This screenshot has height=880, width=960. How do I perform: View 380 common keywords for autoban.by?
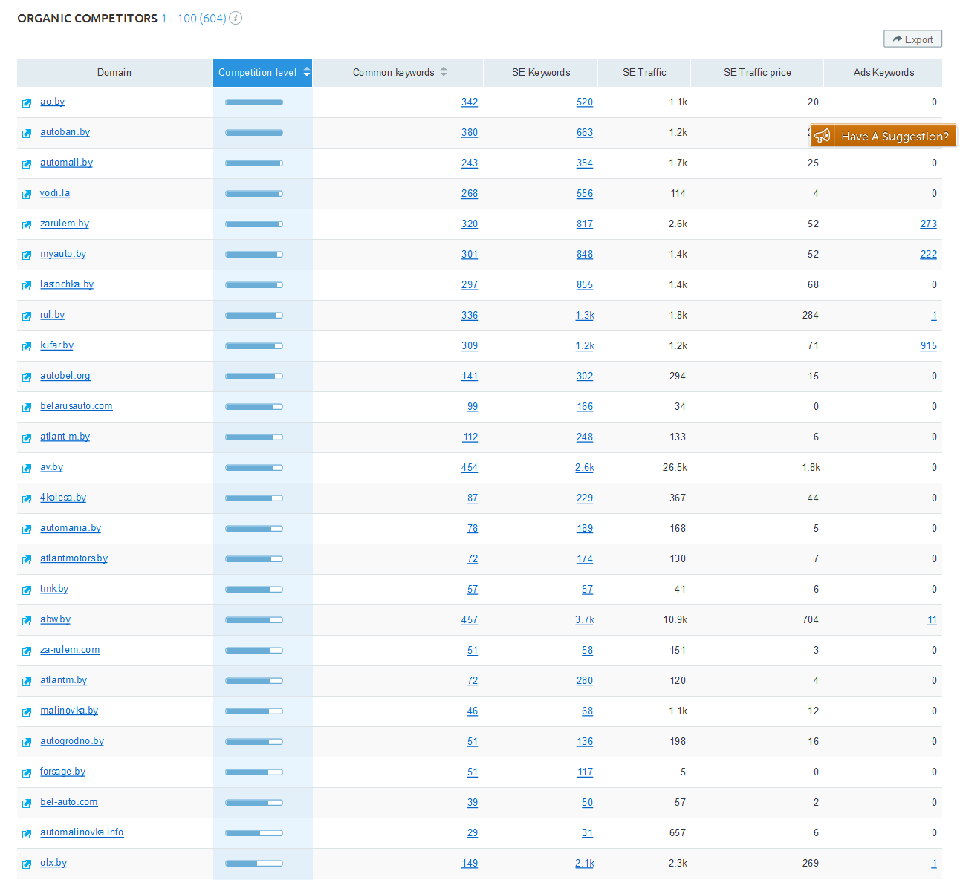(470, 133)
